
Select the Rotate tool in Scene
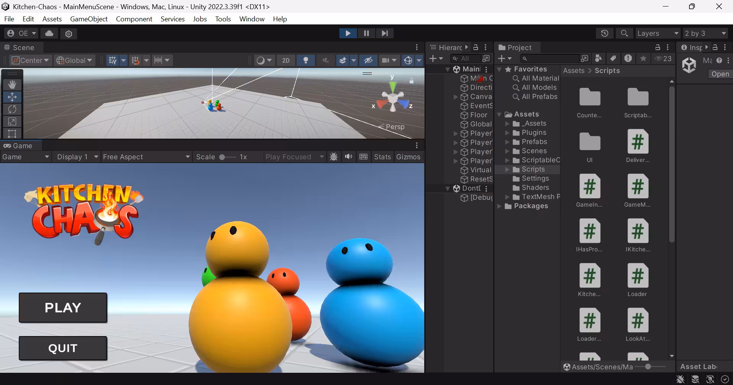(12, 109)
